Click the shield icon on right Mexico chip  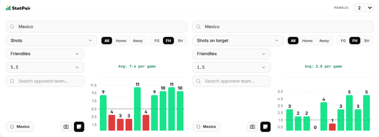point(199,127)
